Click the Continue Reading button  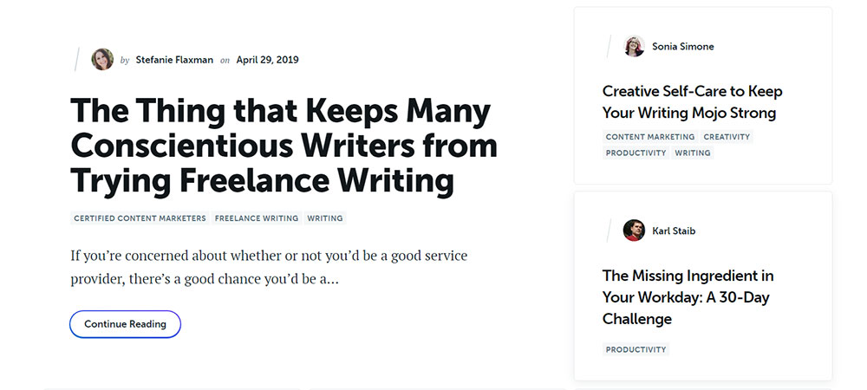click(x=125, y=324)
